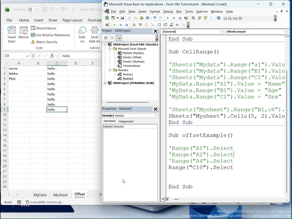Click Reset (stop) icon on Standard toolbar
Viewport: 292px width, 219px height.
click(180, 18)
